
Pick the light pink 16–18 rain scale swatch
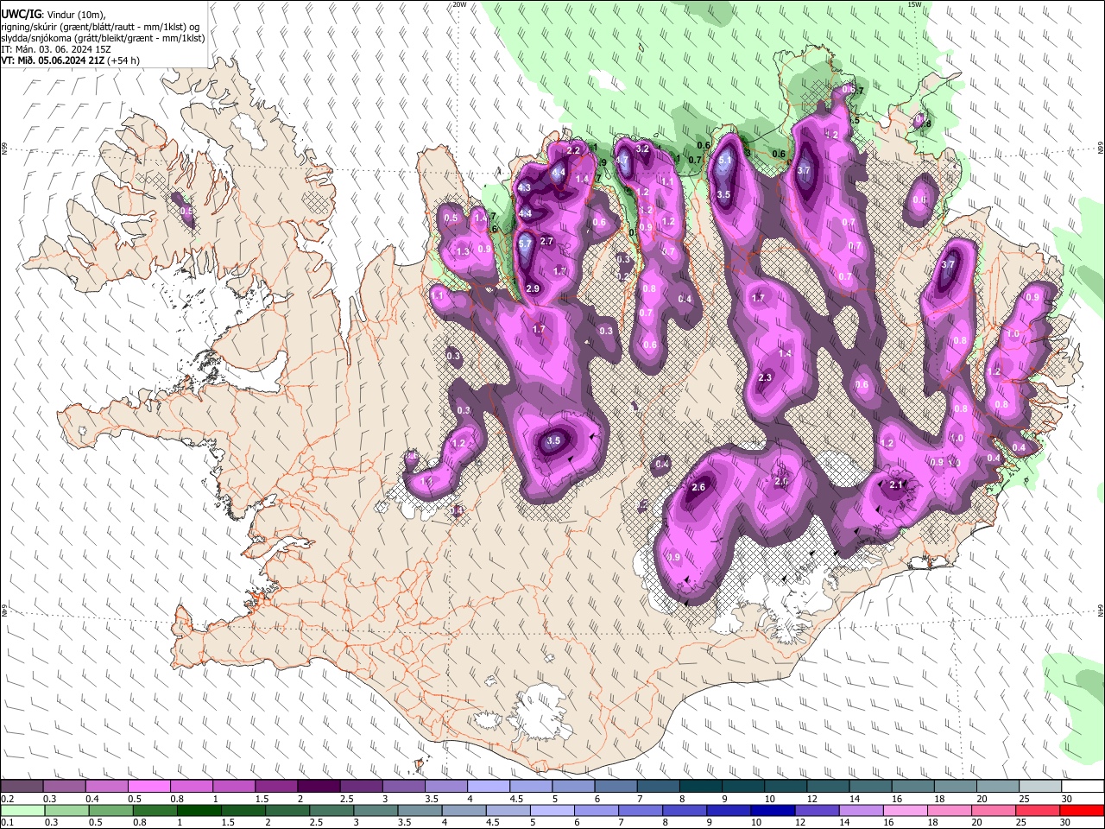coord(906,810)
